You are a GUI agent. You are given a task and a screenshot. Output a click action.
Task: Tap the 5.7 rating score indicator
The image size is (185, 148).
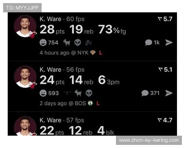(x=165, y=19)
